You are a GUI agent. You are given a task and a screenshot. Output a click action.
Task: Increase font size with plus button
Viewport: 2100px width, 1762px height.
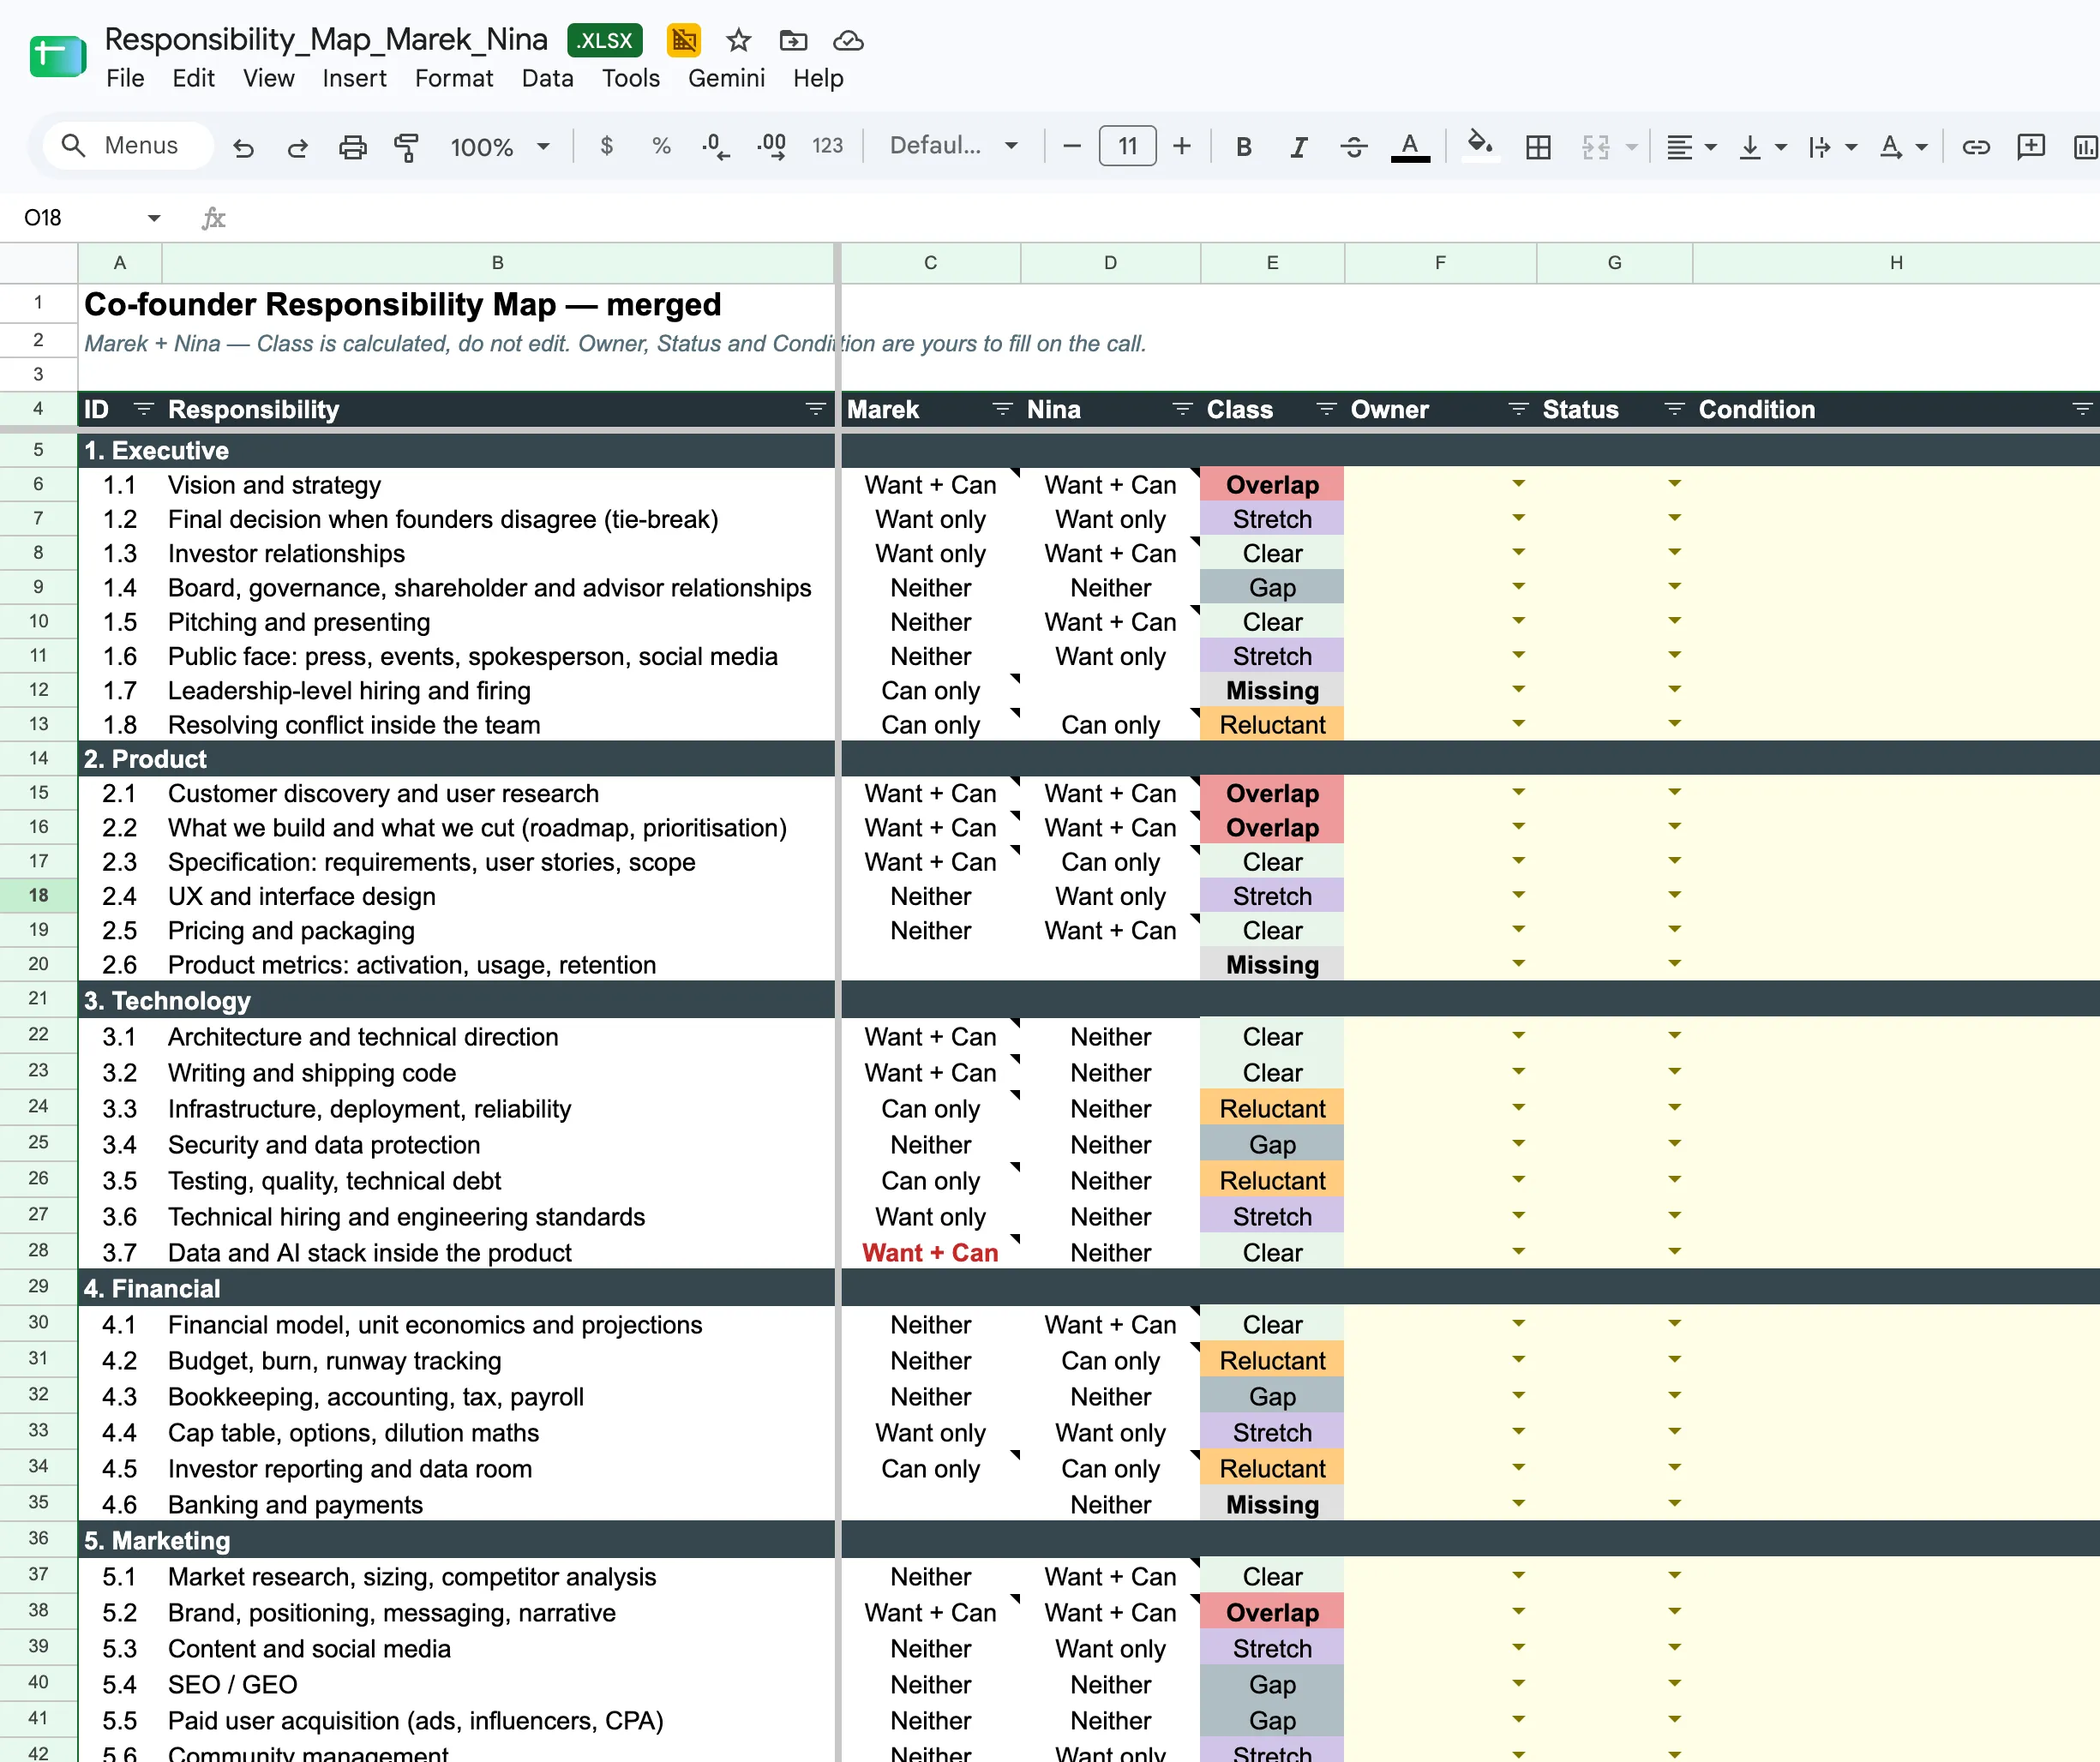pyautogui.click(x=1181, y=146)
